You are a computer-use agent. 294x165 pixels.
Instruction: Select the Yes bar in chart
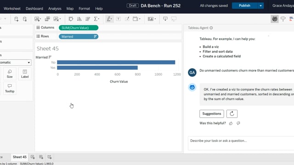[x=97, y=67]
